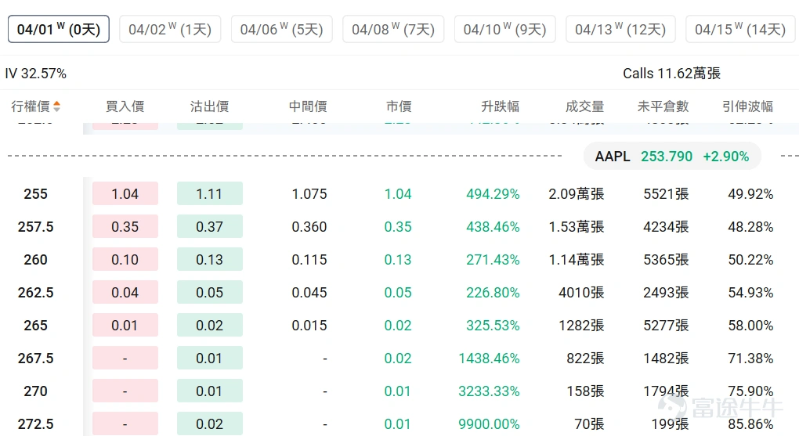Viewport: 799px width, 436px height.
Task: Click the 沽出價 column header
Action: [x=209, y=106]
